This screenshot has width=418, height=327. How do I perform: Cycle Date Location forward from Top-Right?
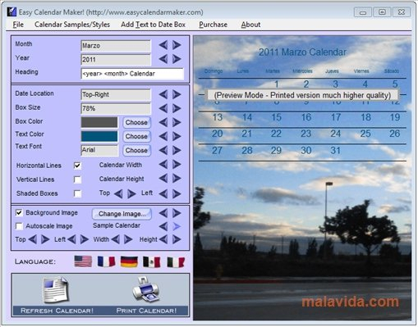[x=177, y=94]
